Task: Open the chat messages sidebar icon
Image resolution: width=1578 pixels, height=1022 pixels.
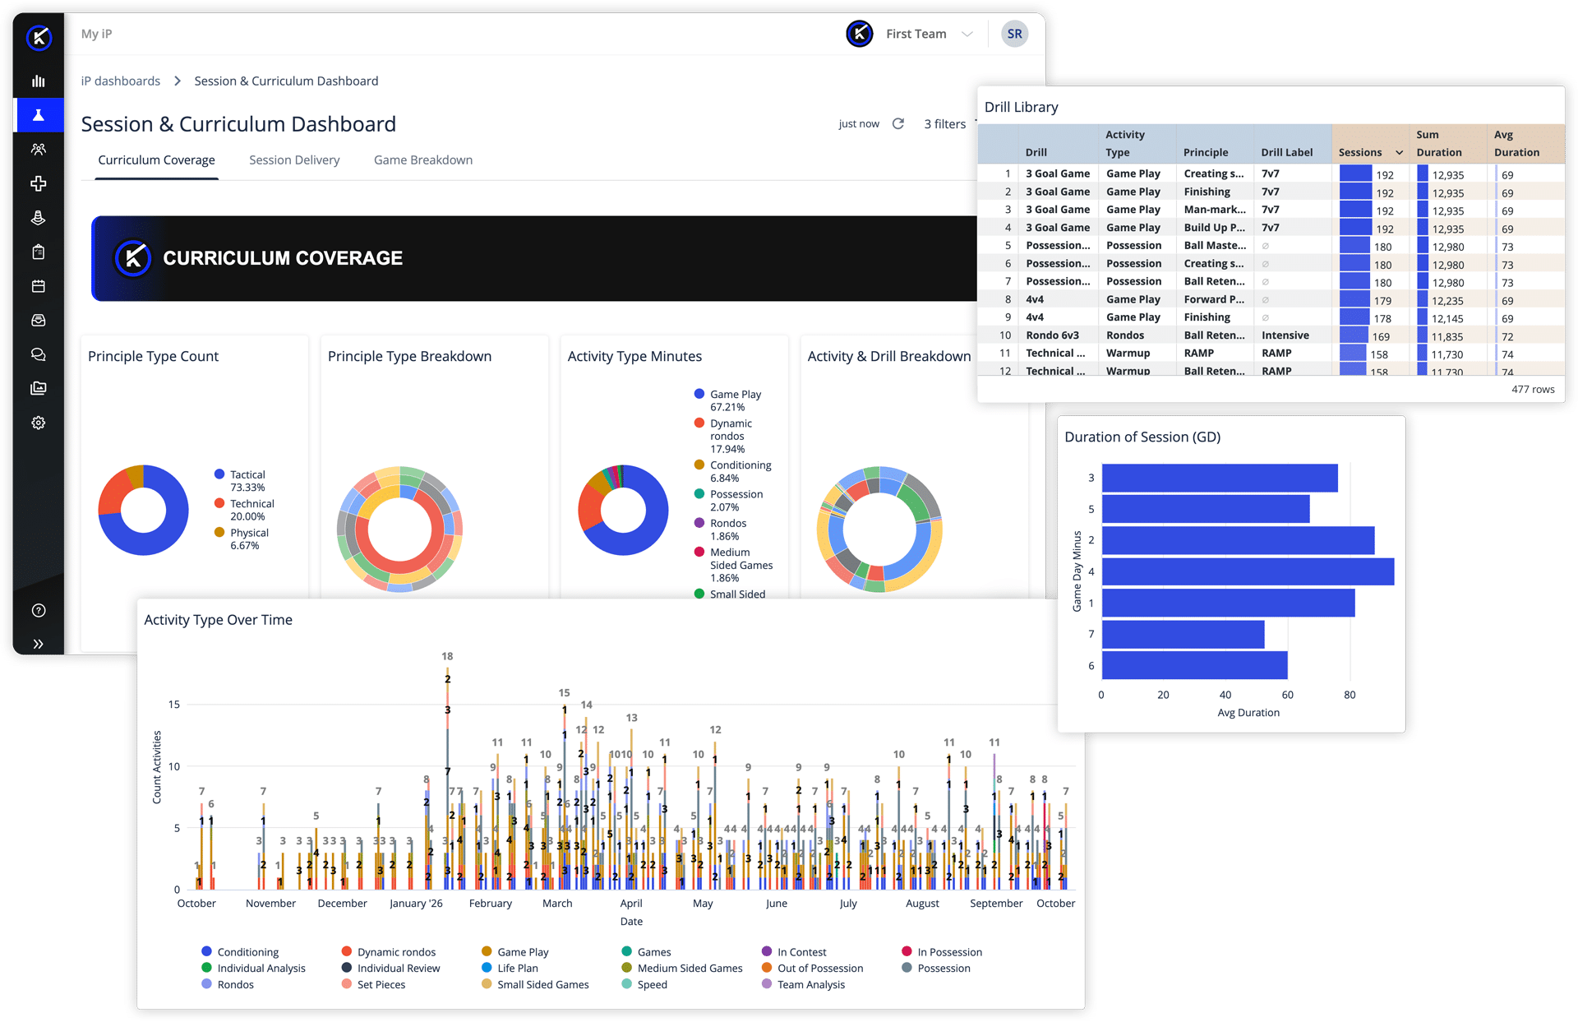Action: pos(38,354)
